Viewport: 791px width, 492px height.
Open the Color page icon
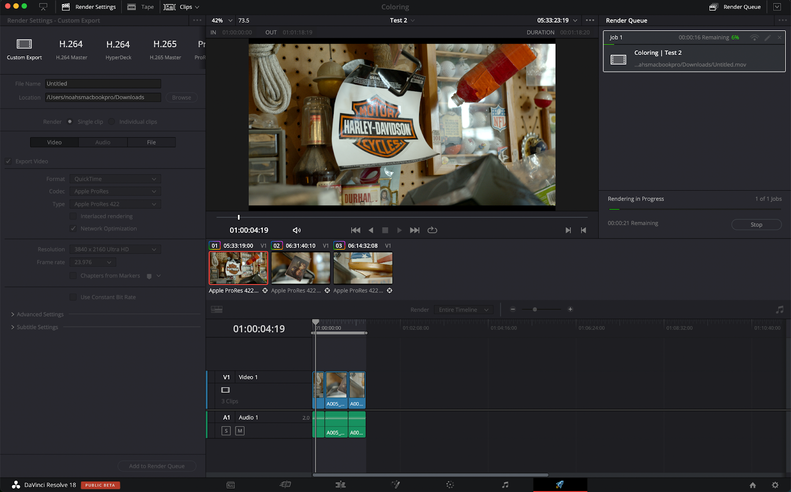[x=450, y=485]
